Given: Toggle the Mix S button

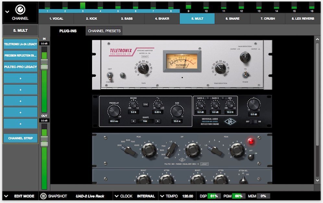Looking at the screenshot, I should (223, 98).
